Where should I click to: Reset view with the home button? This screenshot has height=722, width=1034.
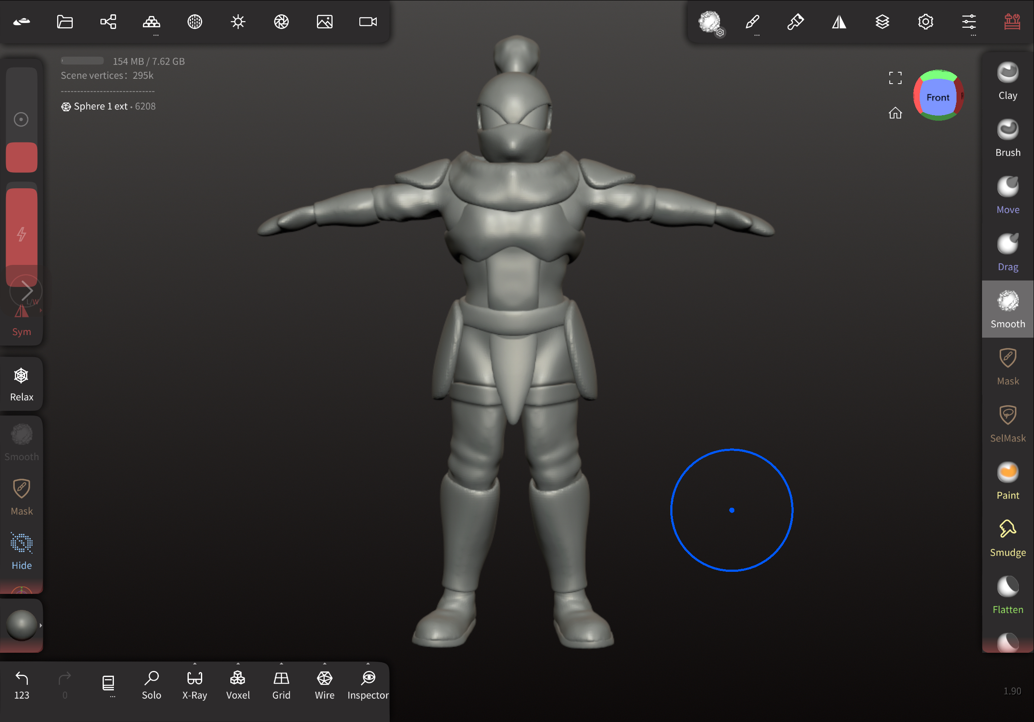895,113
